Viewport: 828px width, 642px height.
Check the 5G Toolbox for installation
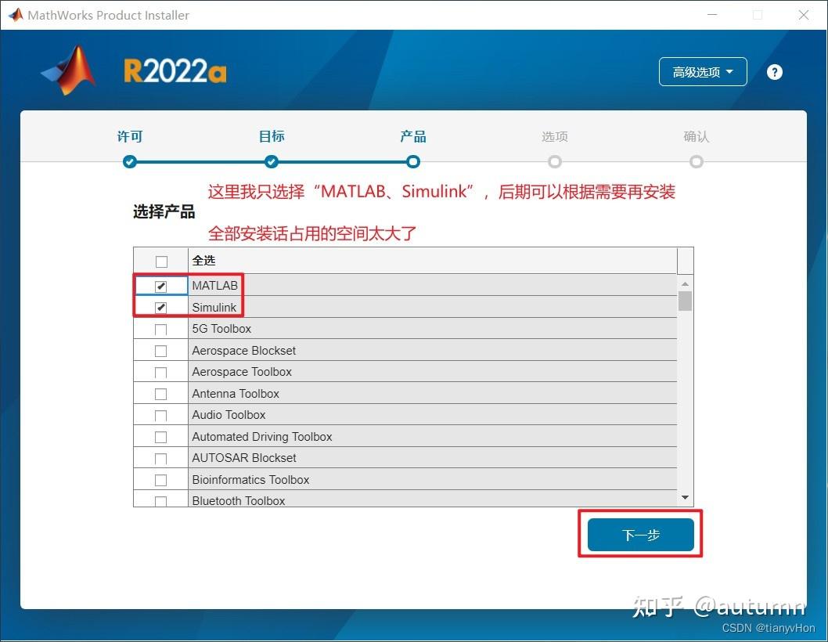(161, 329)
